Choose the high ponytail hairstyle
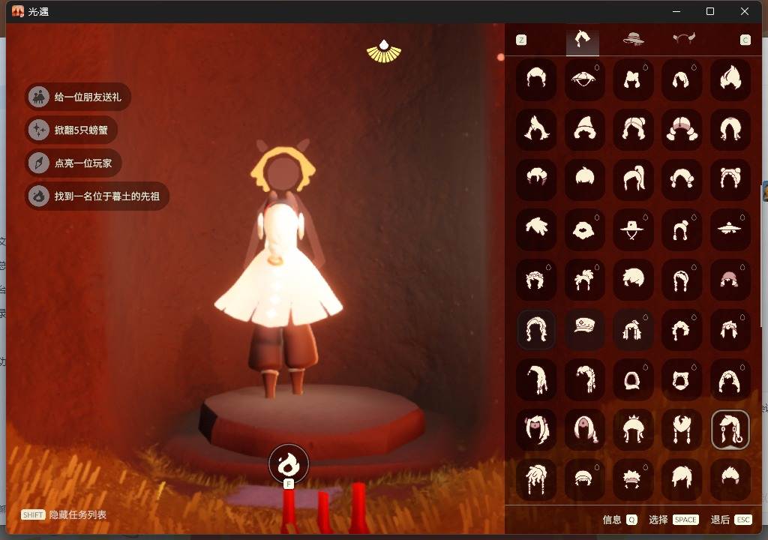 (633, 179)
